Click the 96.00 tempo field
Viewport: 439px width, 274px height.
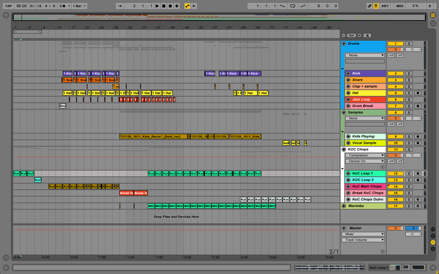coord(21,6)
